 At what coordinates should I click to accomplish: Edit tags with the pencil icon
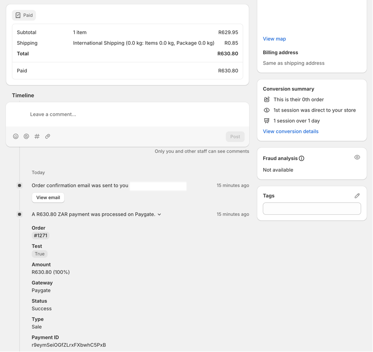(357, 195)
